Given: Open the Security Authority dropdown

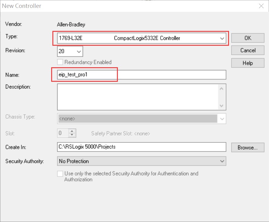Looking at the screenshot, I should (222, 161).
